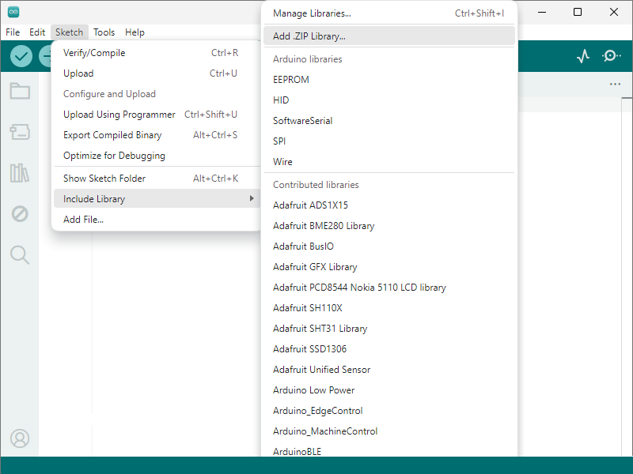The image size is (633, 474).
Task: Open the Search sidebar icon
Action: [20, 254]
